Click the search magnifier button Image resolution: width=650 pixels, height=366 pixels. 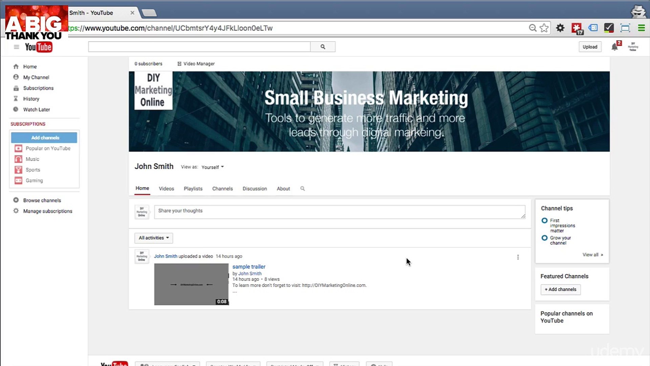click(x=322, y=46)
